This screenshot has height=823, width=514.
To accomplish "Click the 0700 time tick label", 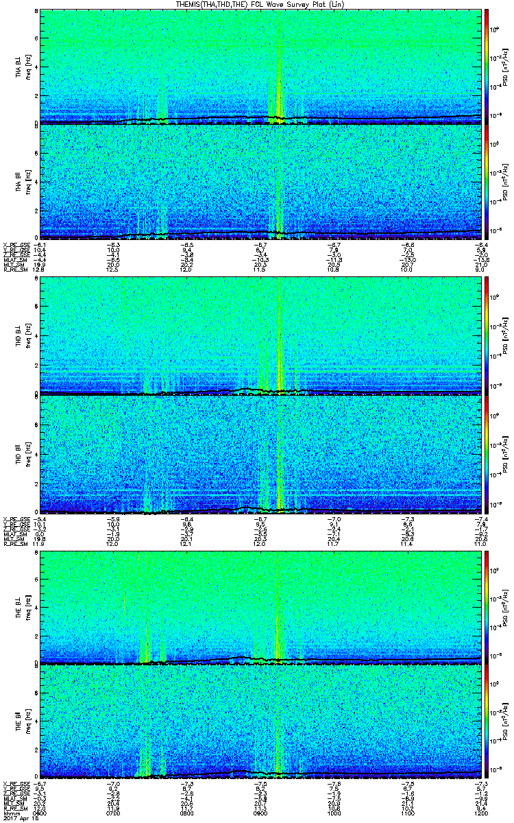I will [114, 813].
